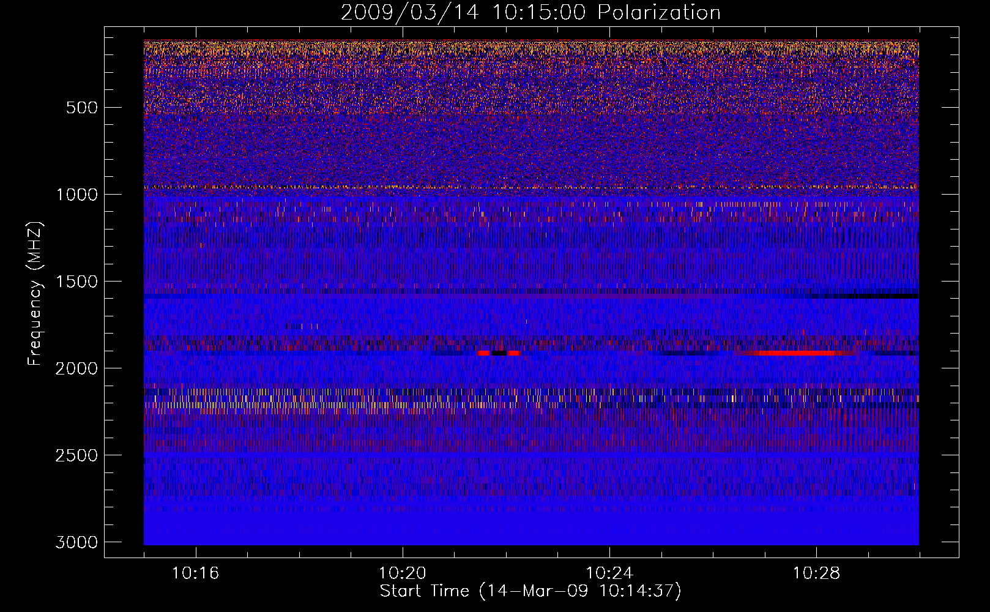Click the 500 frequency tick label
This screenshot has width=990, height=612.
pyautogui.click(x=81, y=108)
